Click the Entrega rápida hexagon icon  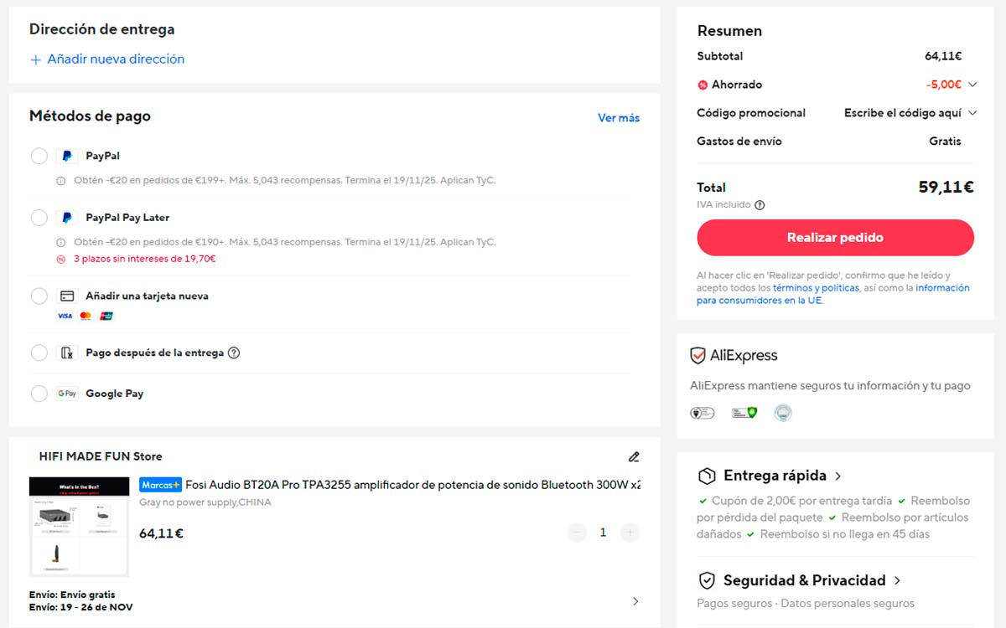(x=705, y=475)
